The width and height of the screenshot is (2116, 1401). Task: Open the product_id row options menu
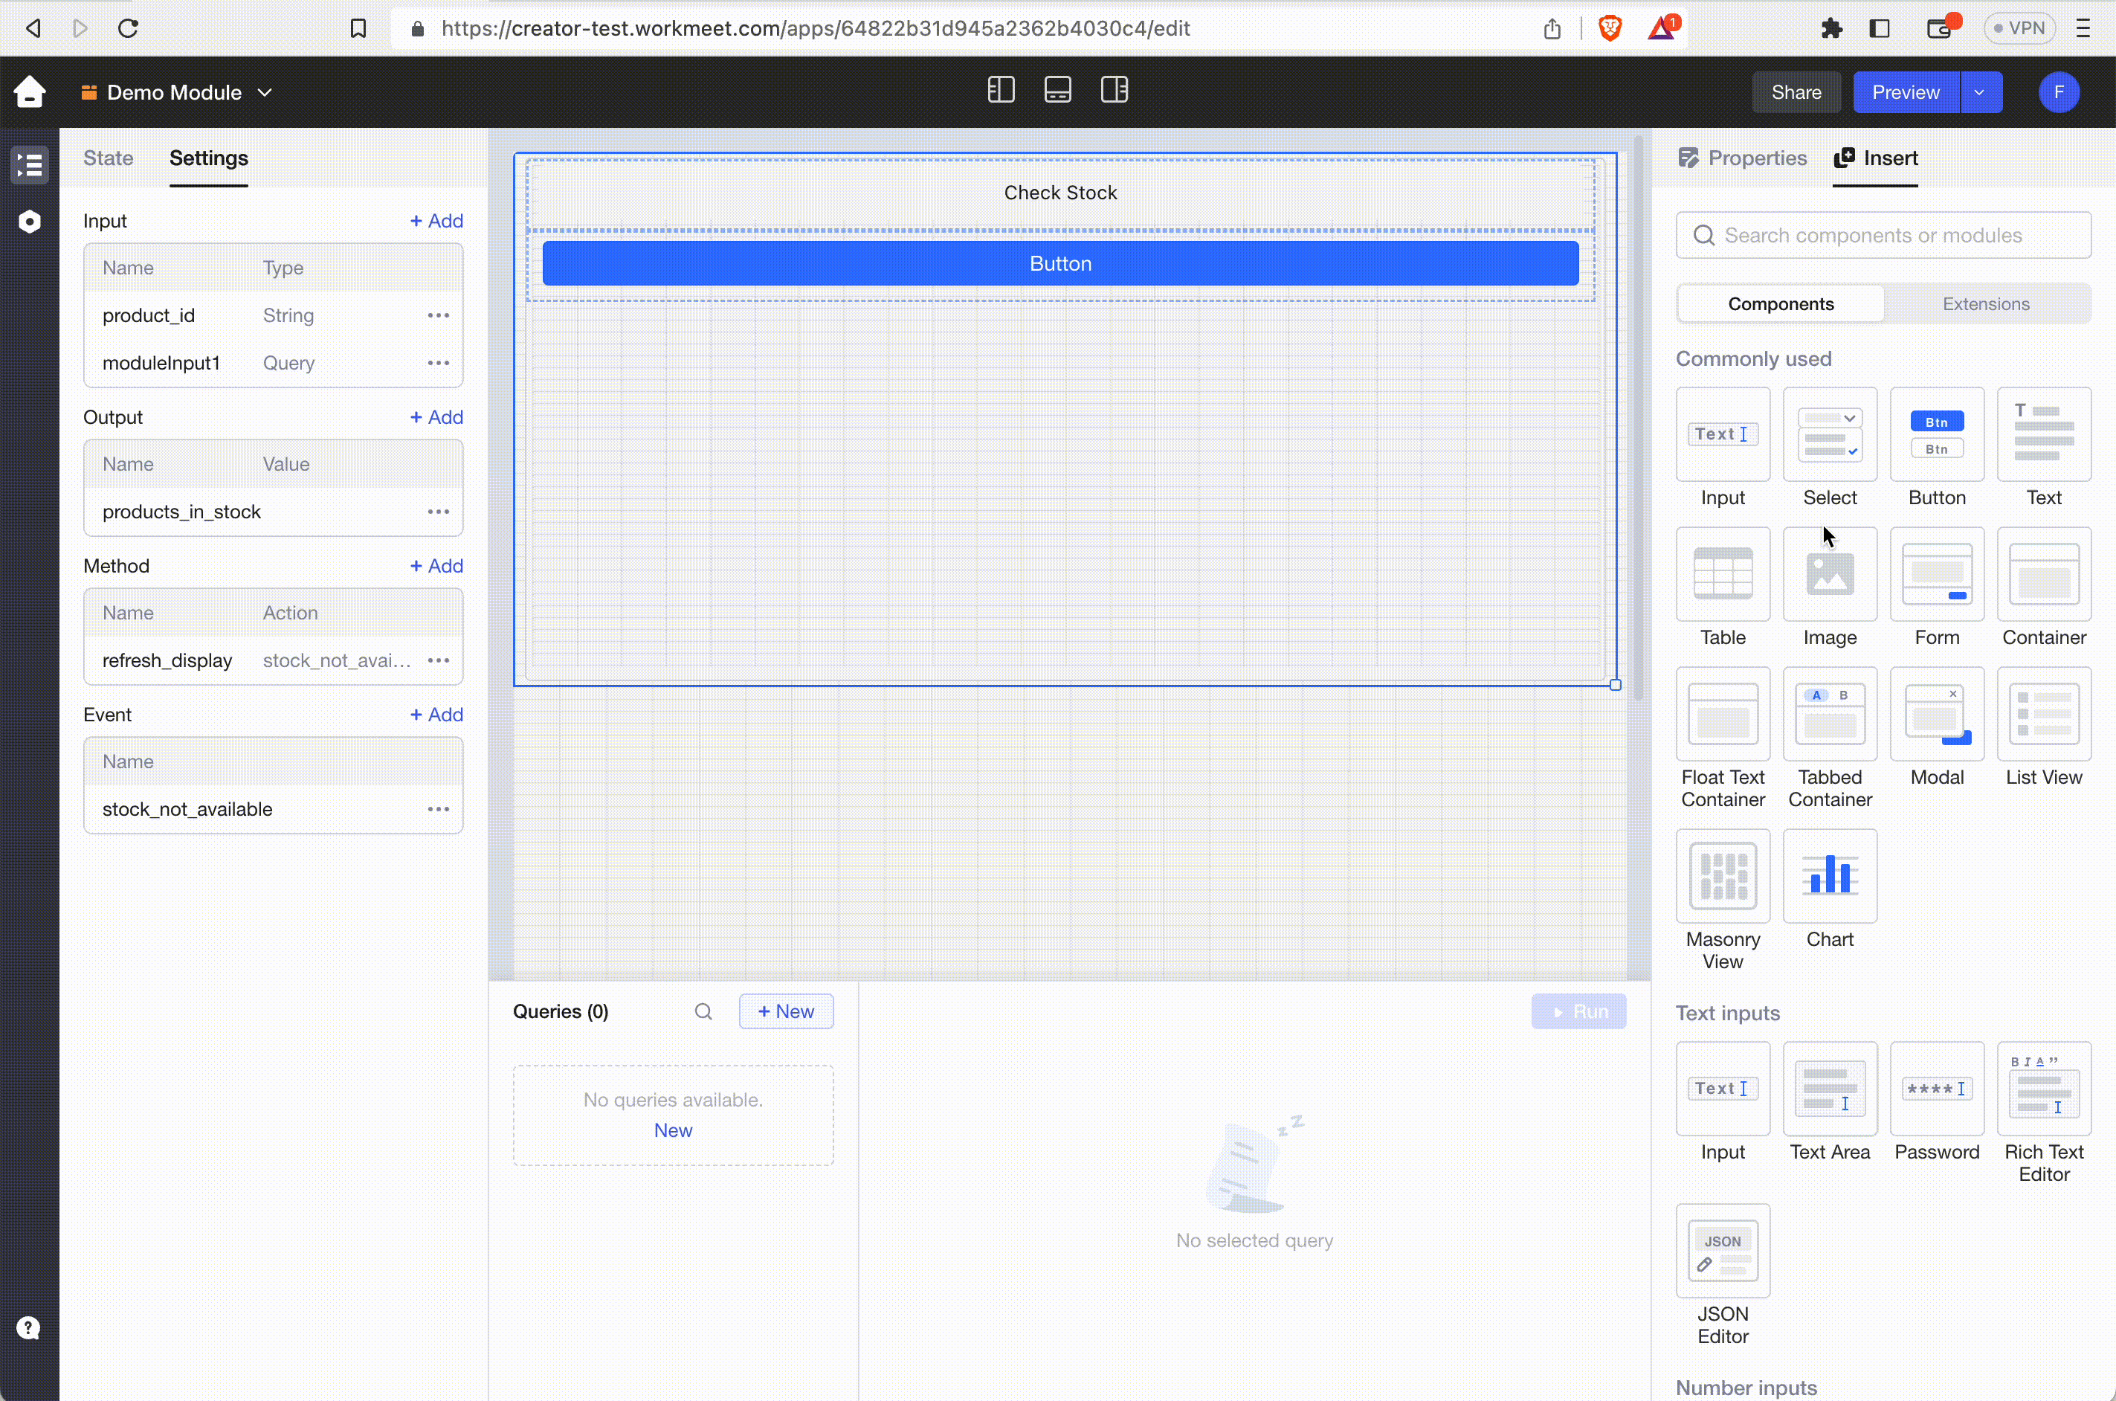click(x=438, y=315)
